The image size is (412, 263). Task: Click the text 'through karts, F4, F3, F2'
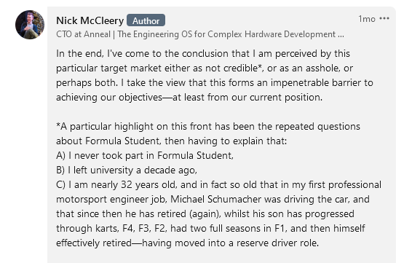coord(111,228)
